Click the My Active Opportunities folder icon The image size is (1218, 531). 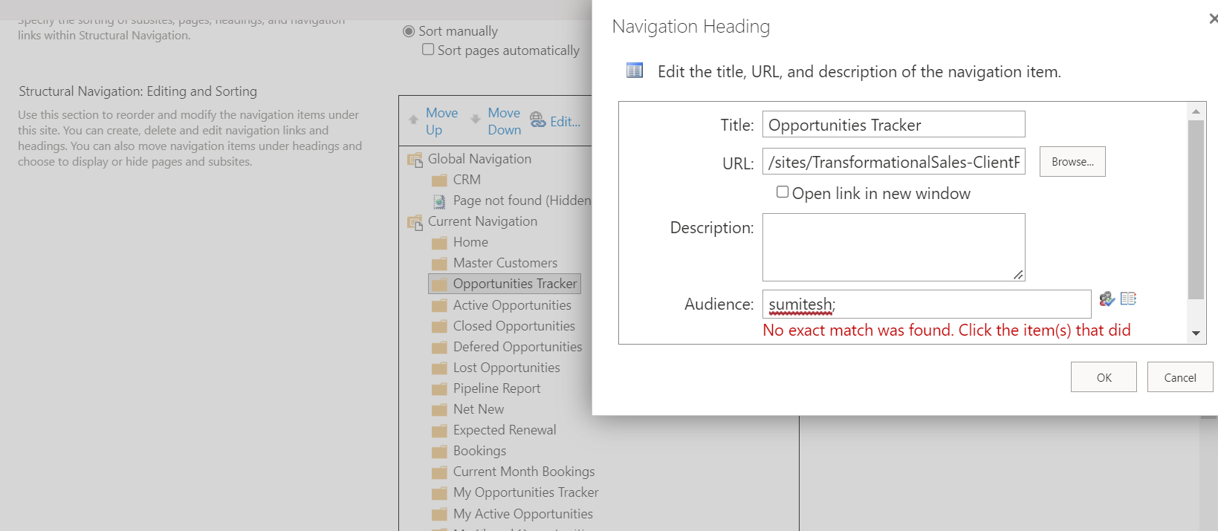tap(439, 514)
